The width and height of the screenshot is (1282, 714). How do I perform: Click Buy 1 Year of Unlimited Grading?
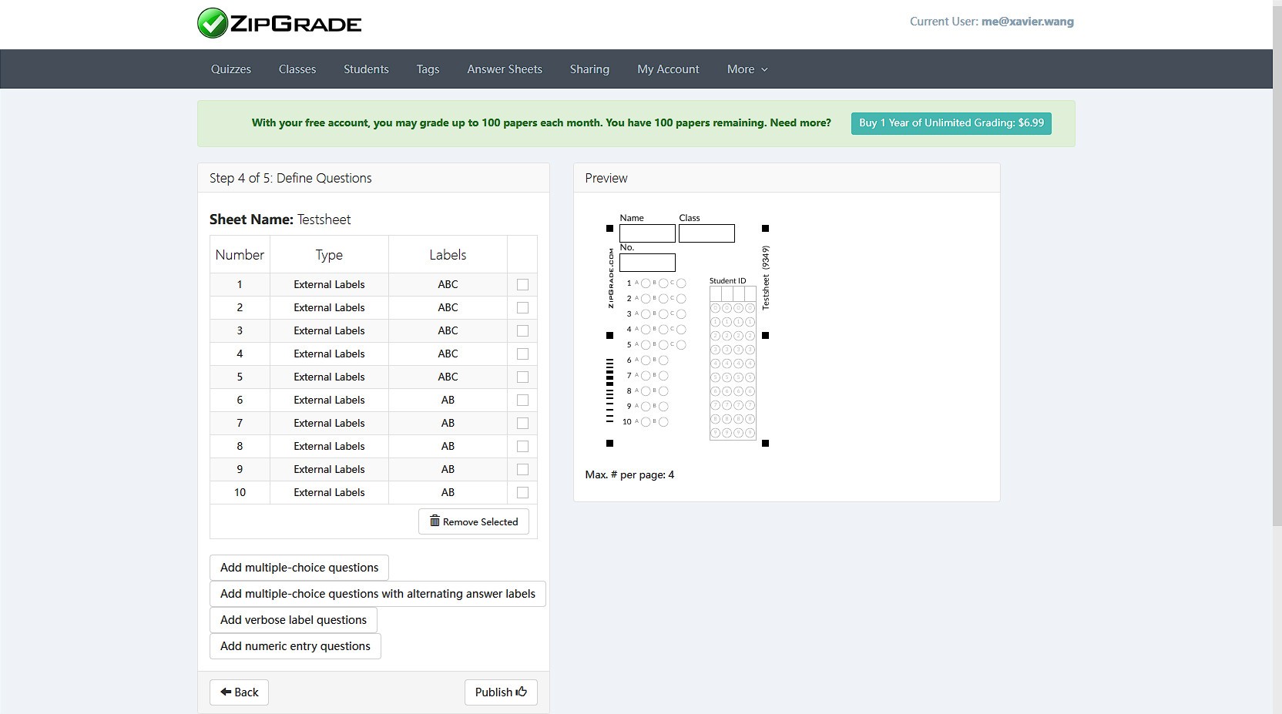[951, 123]
